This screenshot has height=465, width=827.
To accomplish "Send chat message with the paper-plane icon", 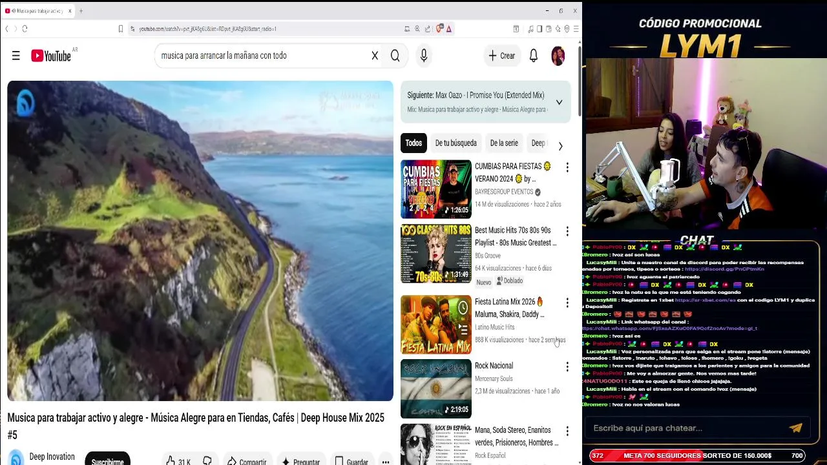I will (x=796, y=428).
